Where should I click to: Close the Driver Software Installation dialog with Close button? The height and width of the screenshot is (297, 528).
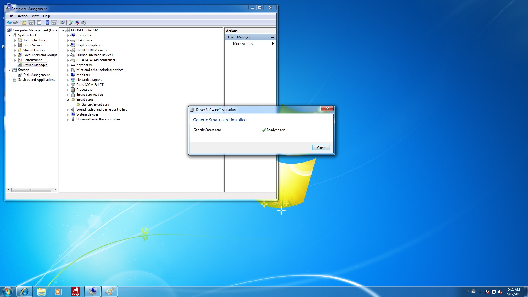tap(321, 148)
